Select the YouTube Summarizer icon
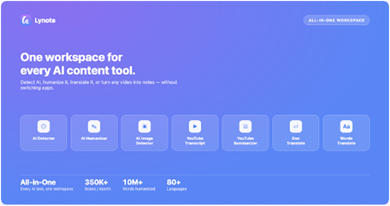390x206 pixels. (245, 126)
